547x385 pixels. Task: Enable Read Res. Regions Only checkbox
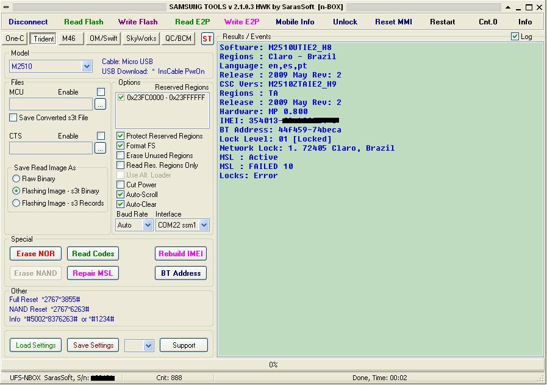click(121, 165)
